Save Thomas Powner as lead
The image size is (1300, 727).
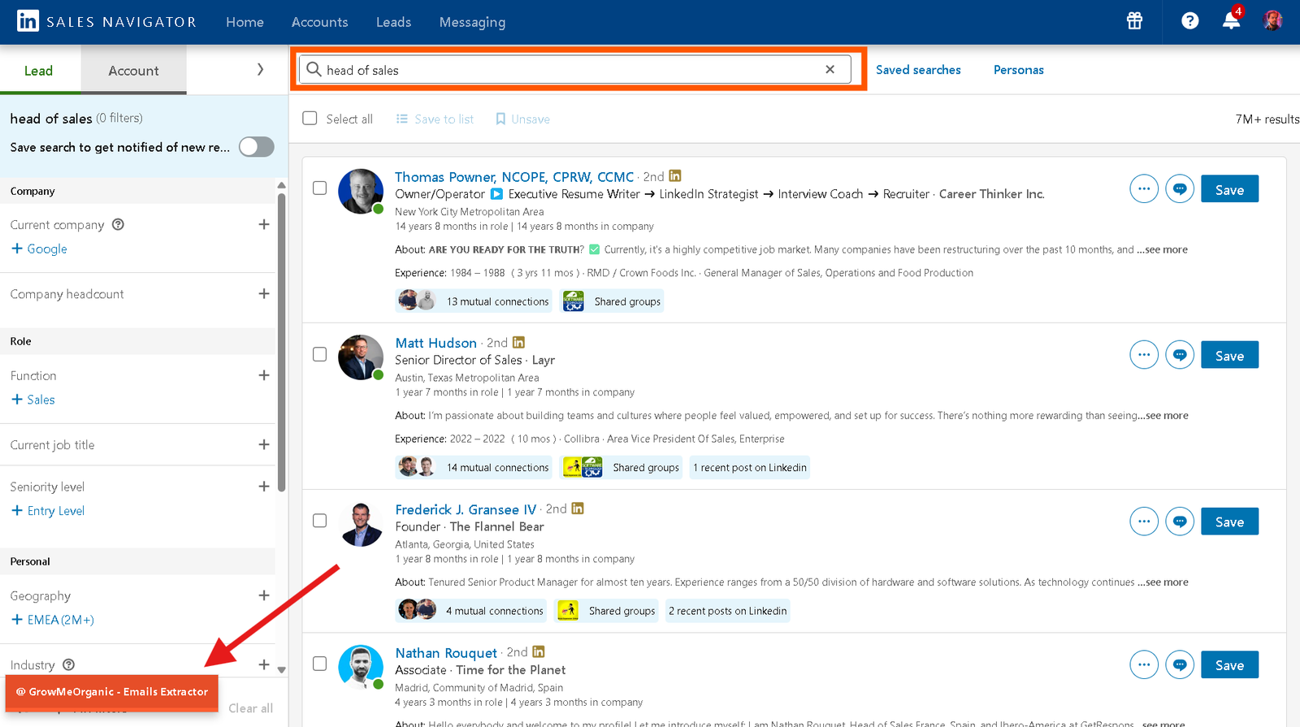(x=1229, y=189)
